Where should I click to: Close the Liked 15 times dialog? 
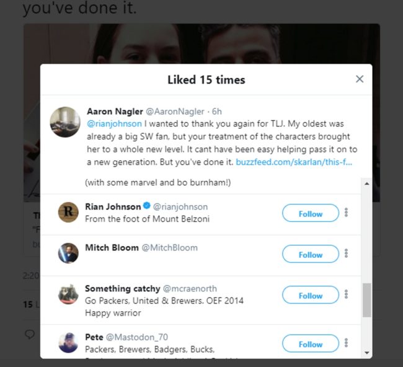tap(359, 79)
